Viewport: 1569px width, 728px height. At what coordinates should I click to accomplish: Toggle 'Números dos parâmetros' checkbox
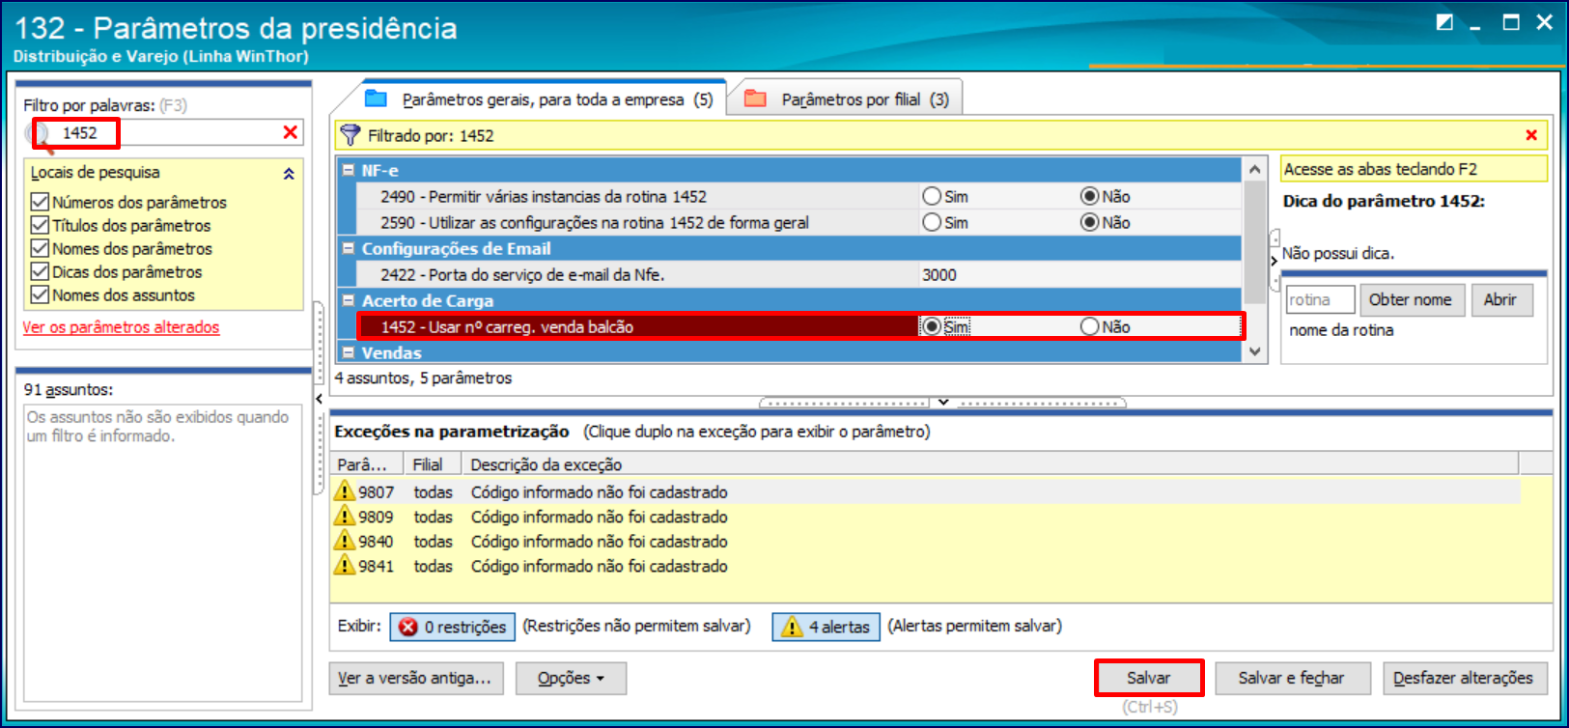[x=40, y=202]
